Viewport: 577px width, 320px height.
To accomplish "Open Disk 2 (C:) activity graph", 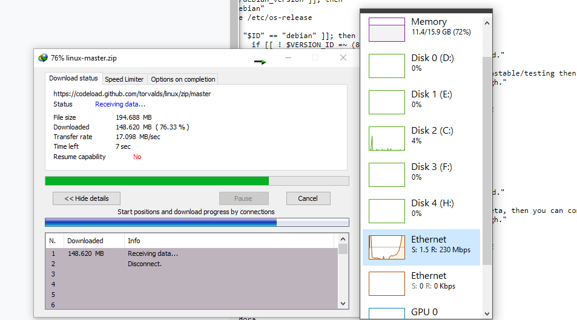I will pyautogui.click(x=386, y=139).
